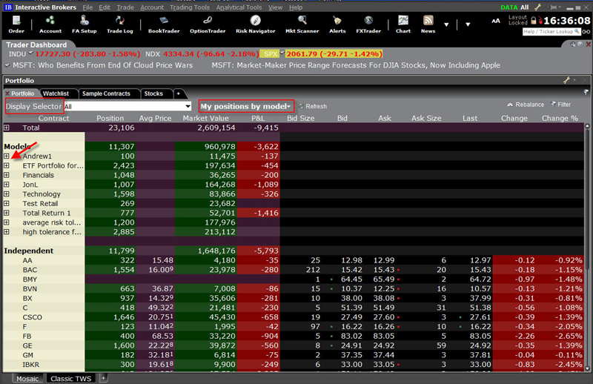The width and height of the screenshot is (593, 384).
Task: Open the News feed icon
Action: pos(428,24)
